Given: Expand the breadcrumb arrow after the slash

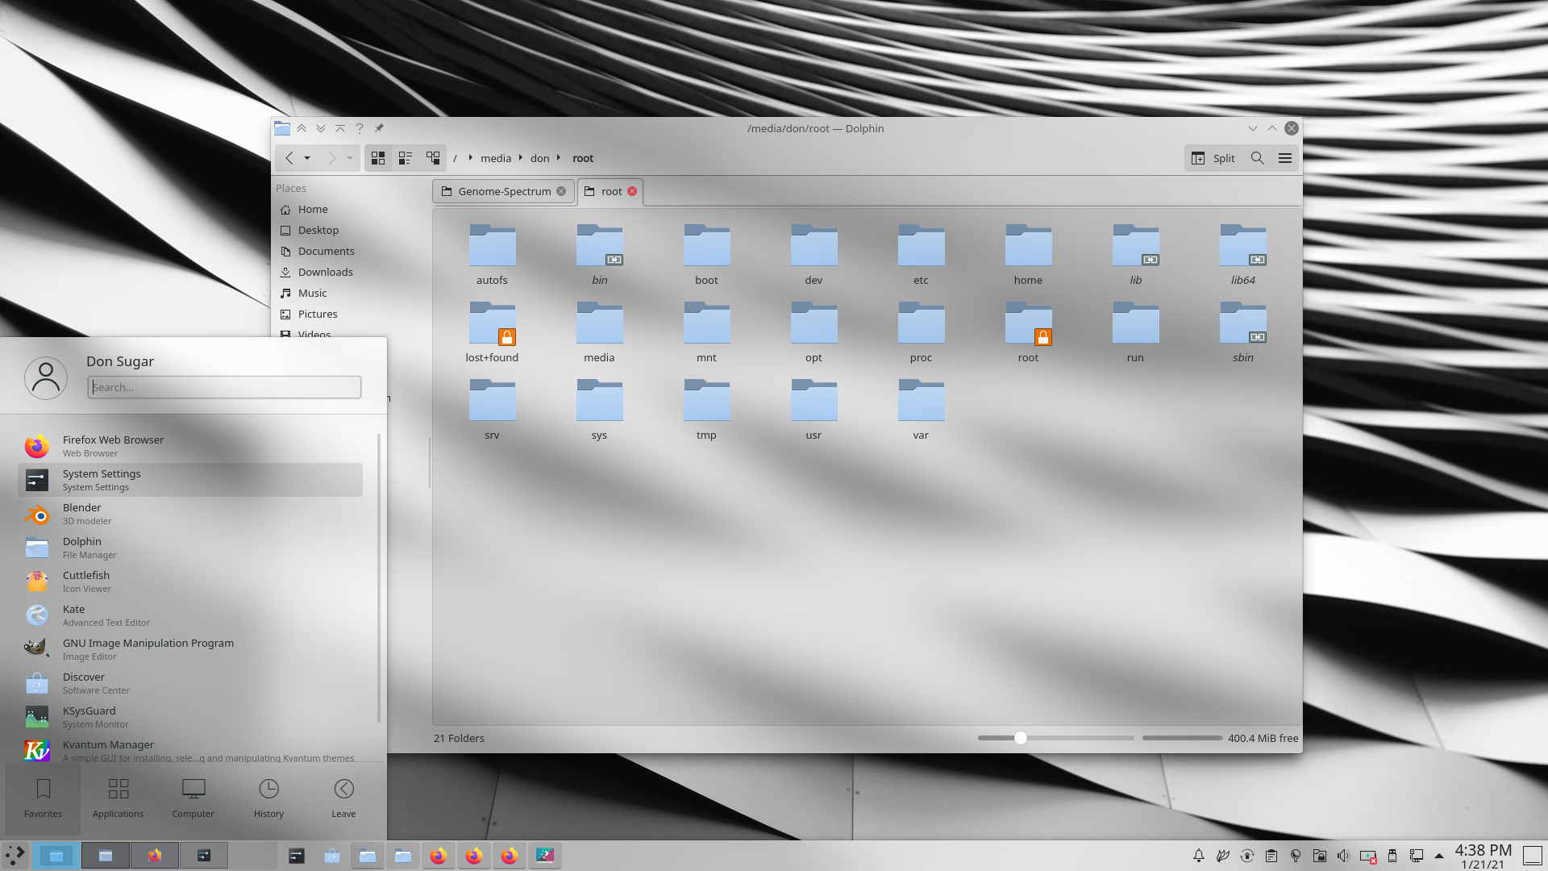Looking at the screenshot, I should (x=470, y=157).
